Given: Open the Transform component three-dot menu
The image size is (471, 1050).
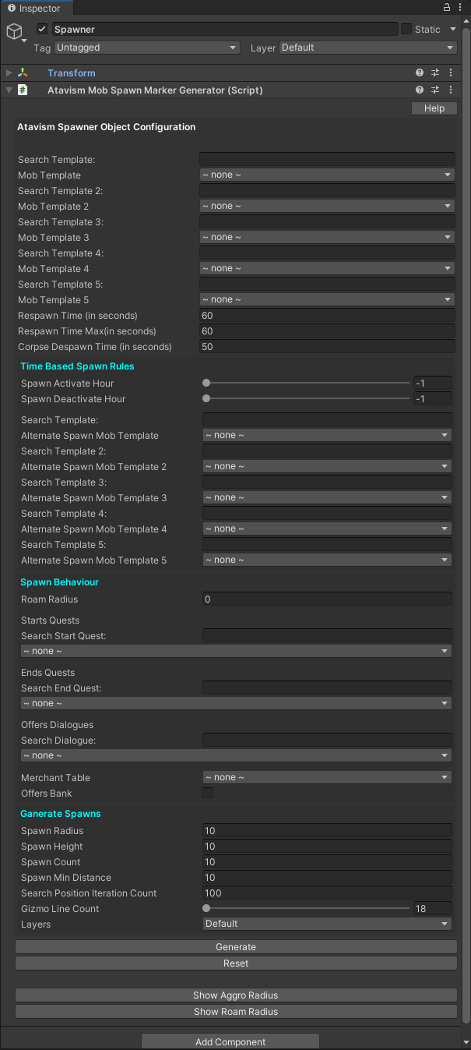Looking at the screenshot, I should pyautogui.click(x=450, y=72).
